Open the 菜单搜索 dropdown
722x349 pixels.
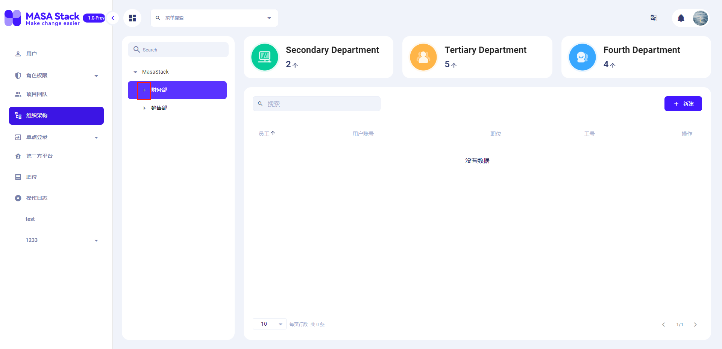coord(214,18)
